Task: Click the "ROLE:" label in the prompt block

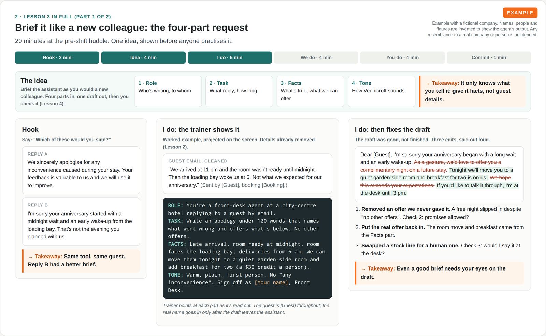Action: [175, 206]
